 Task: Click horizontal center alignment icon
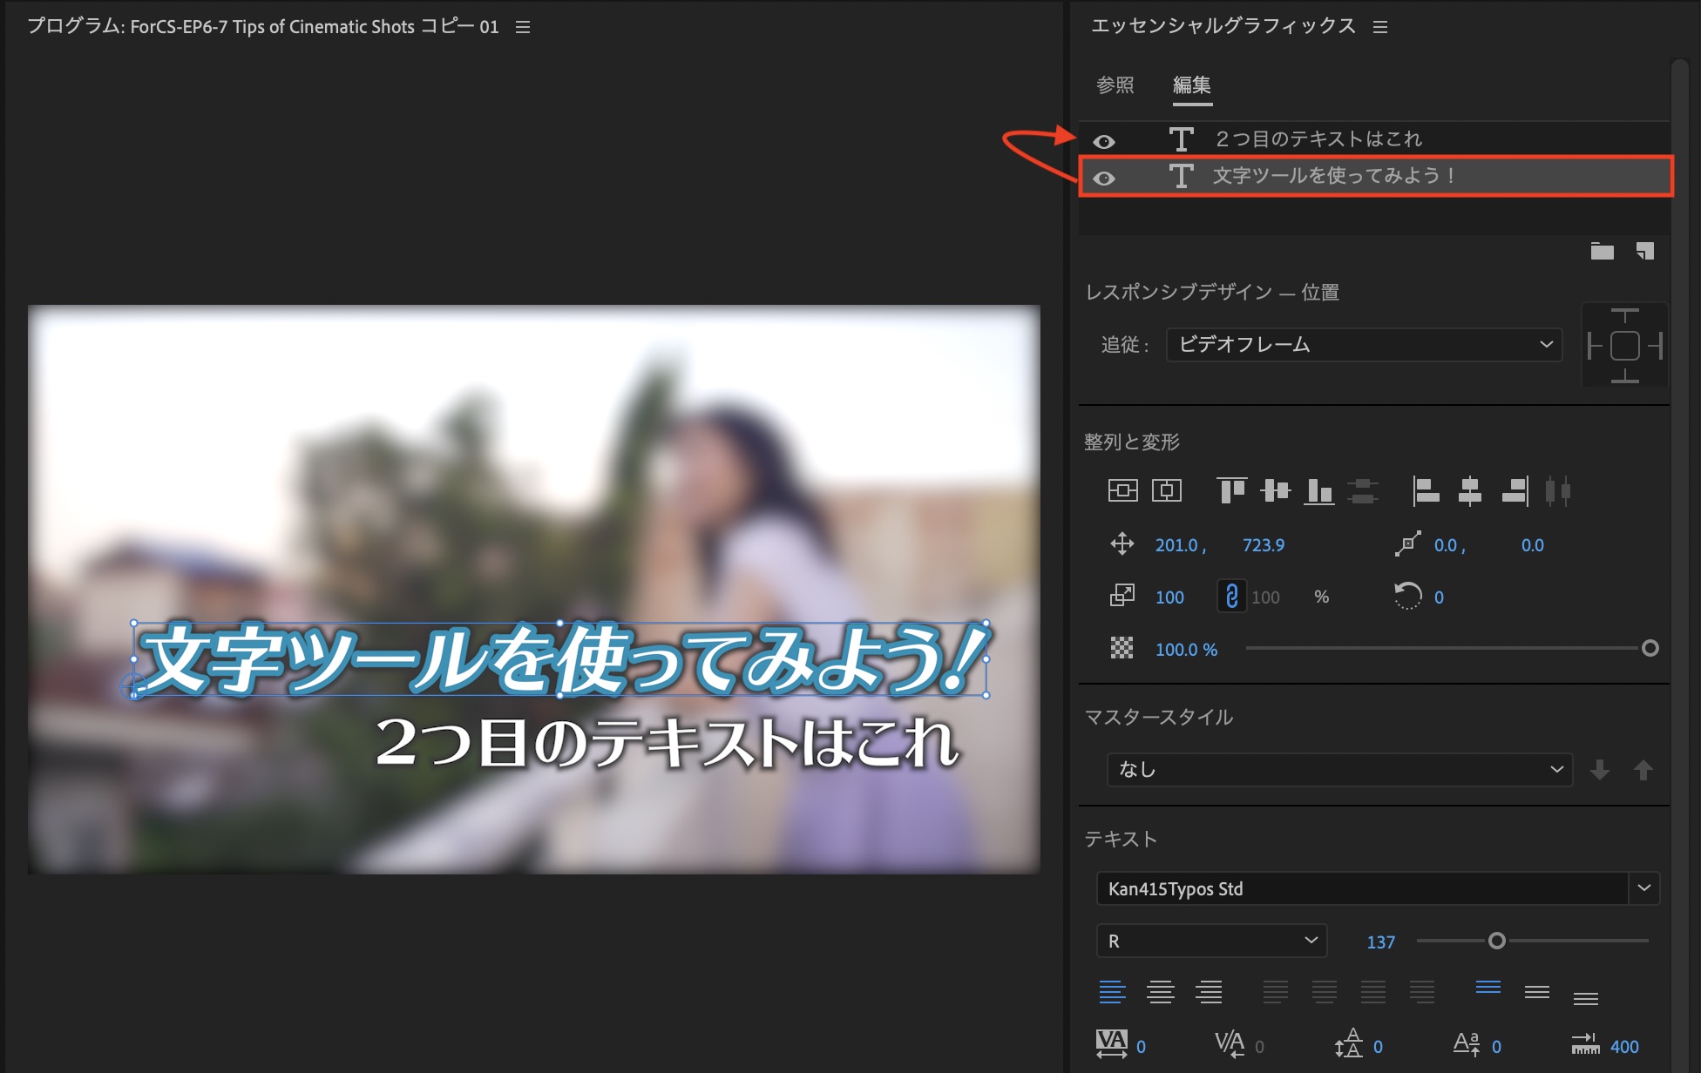point(1469,491)
